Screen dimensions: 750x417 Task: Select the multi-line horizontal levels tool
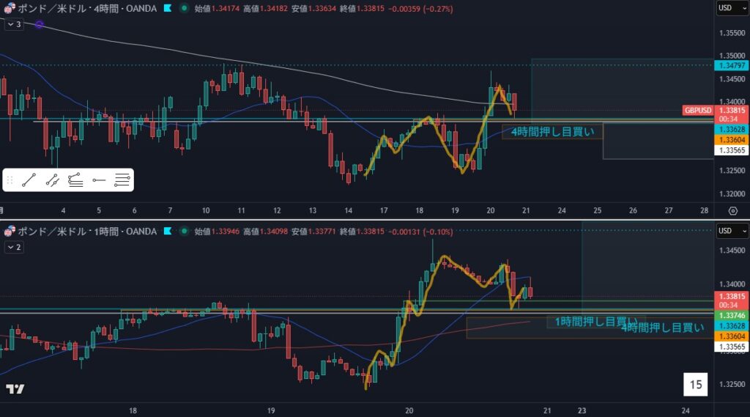(x=122, y=180)
